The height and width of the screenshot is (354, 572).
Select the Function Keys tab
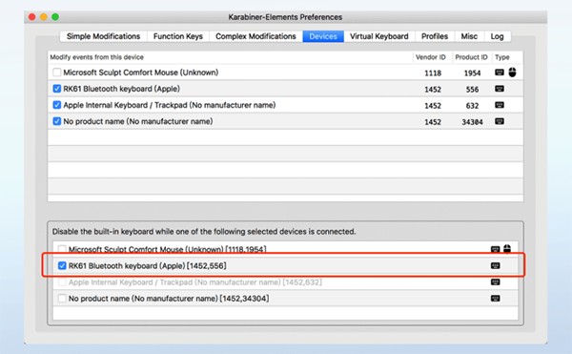click(x=178, y=36)
